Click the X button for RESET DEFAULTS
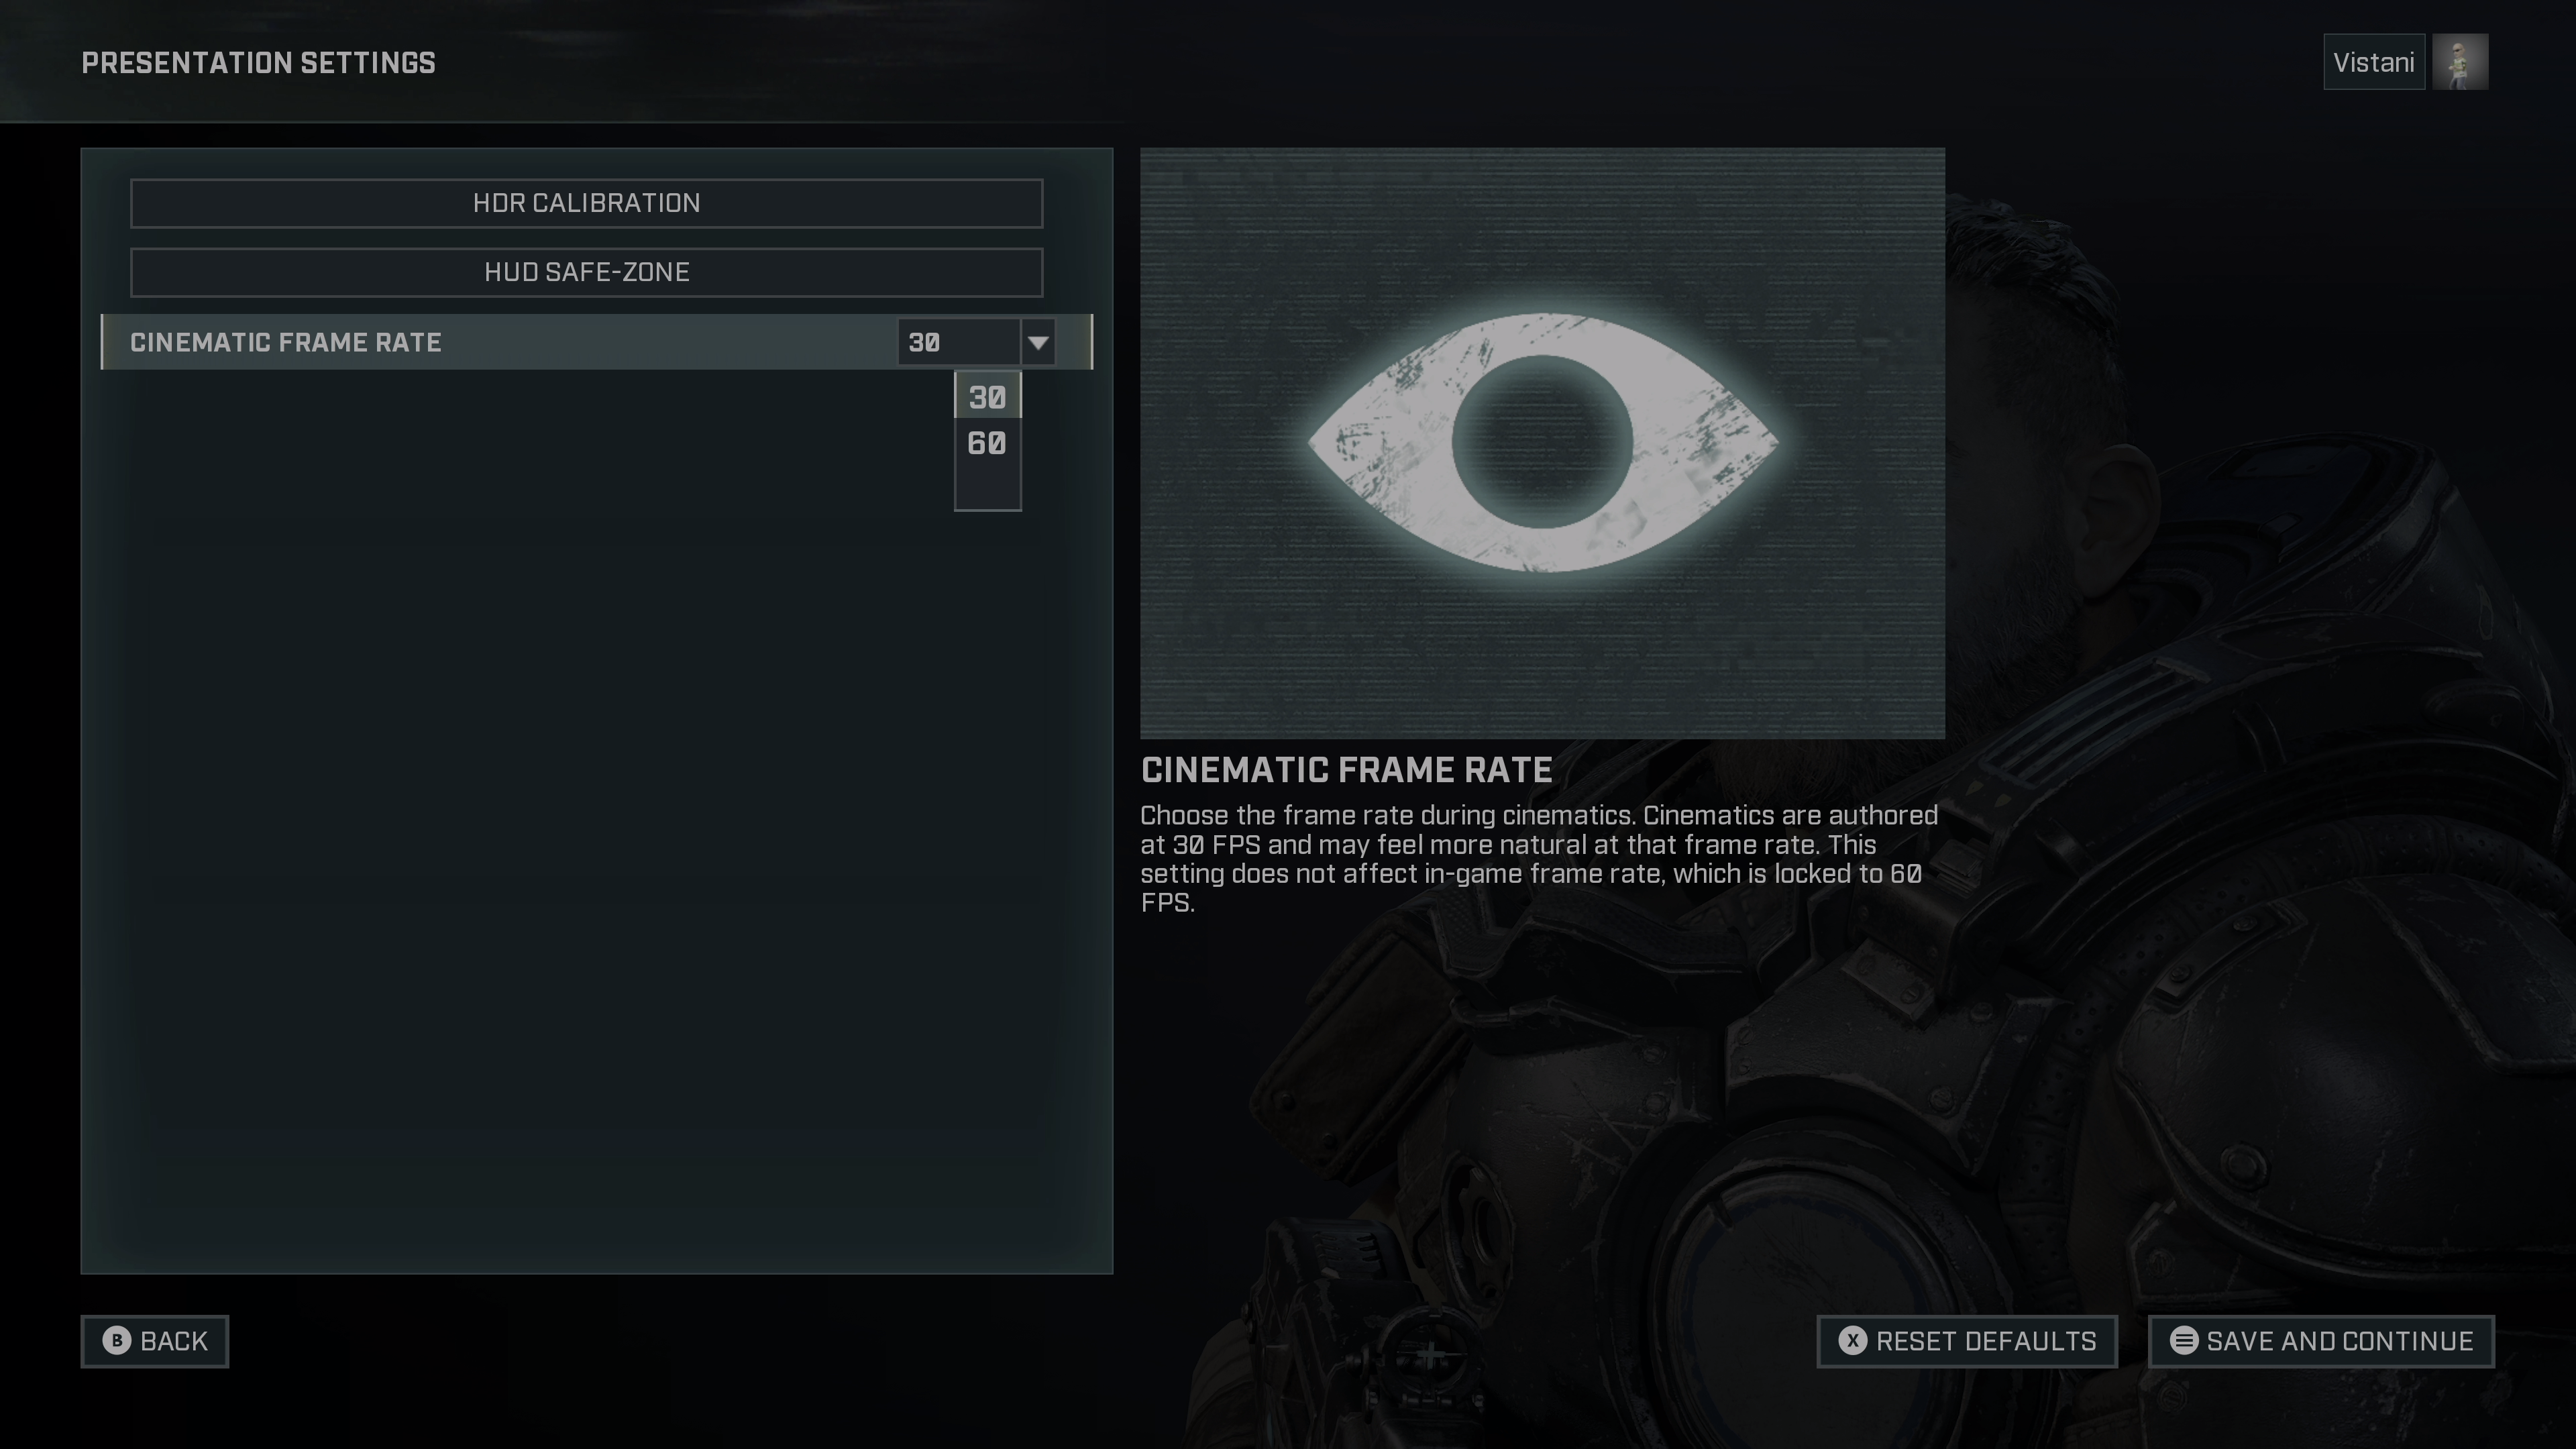The image size is (2576, 1449). point(1852,1341)
